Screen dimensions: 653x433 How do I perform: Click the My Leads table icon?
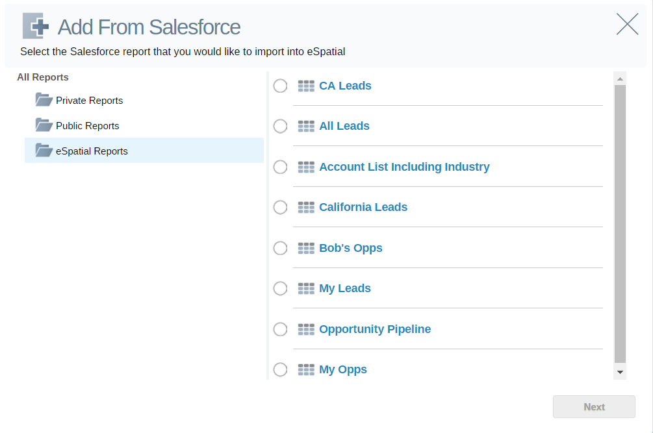point(306,288)
